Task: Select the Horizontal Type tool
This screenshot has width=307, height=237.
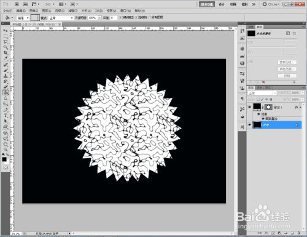Action: [6, 116]
